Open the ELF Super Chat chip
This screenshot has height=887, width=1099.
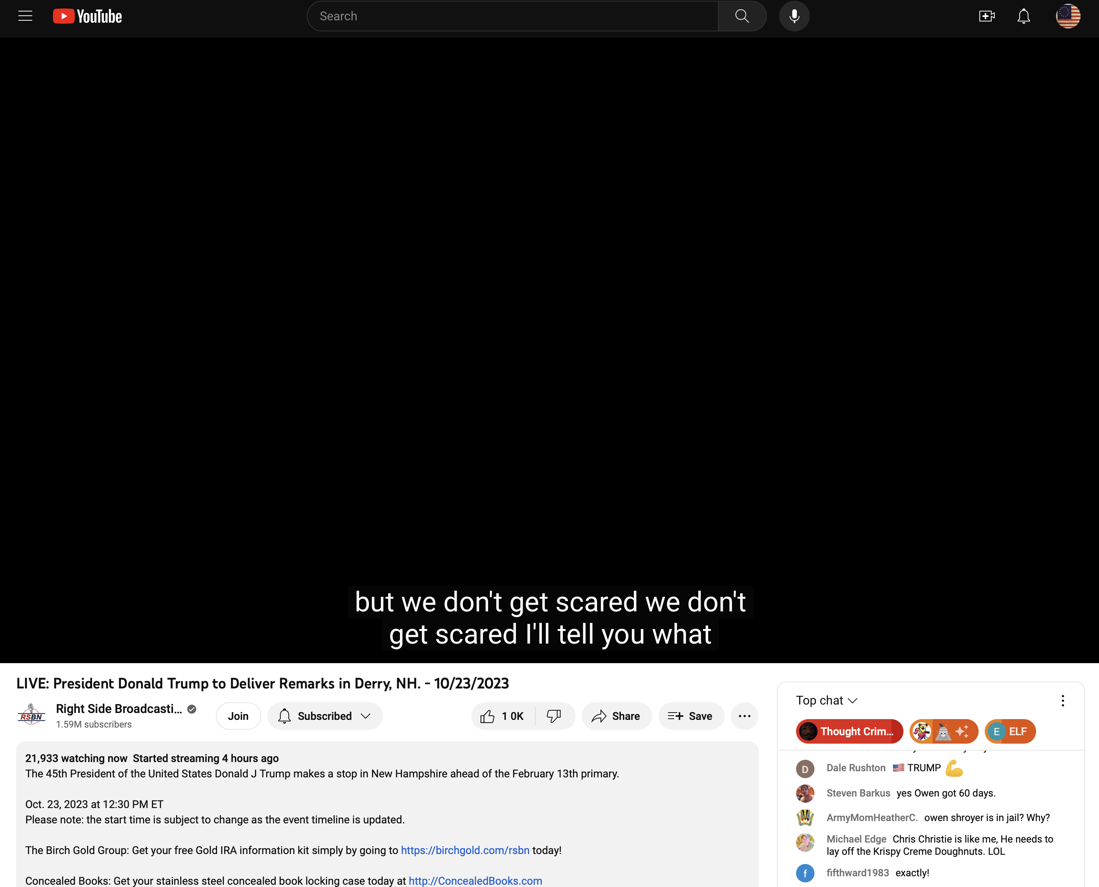(x=1010, y=731)
